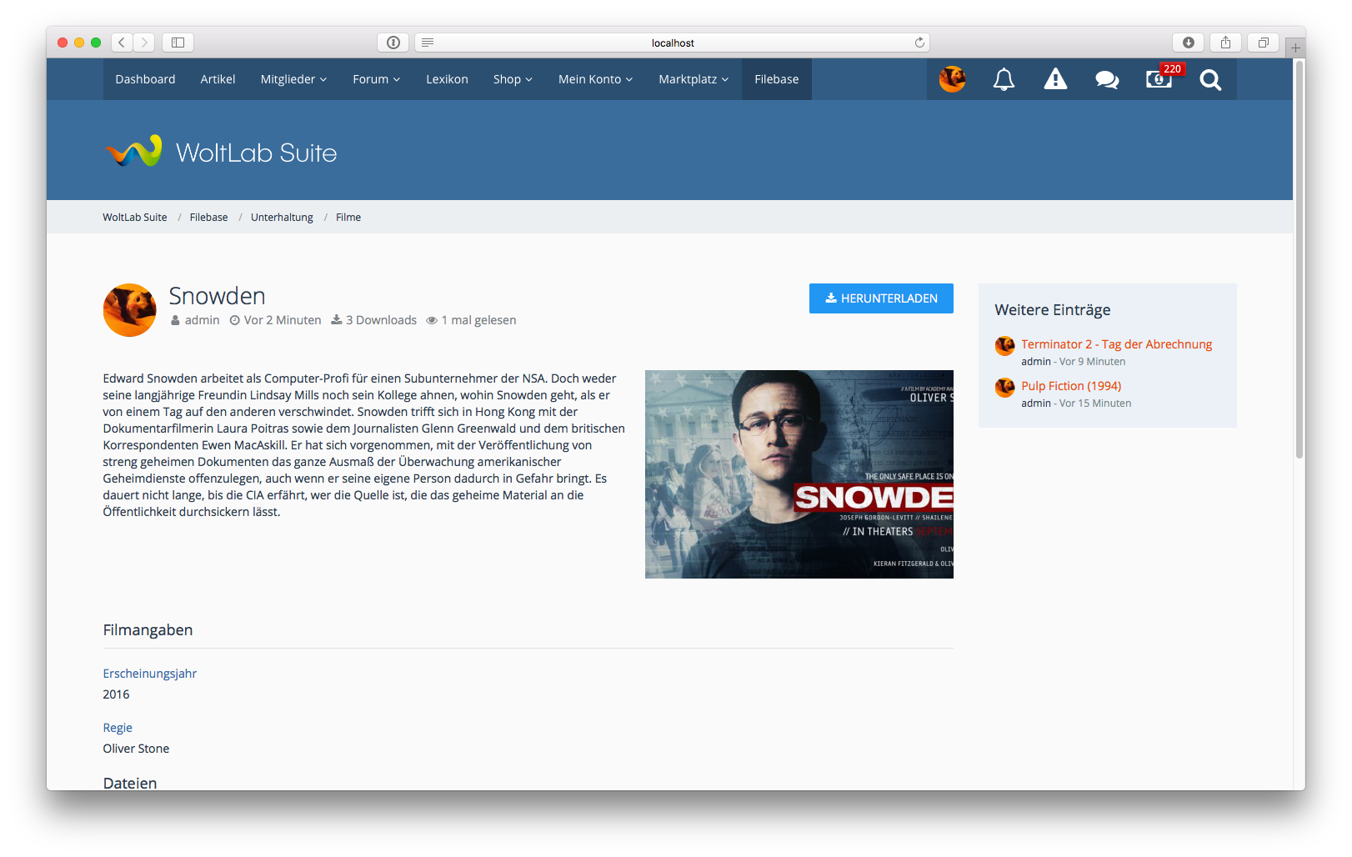
Task: Open the icon with 220 badge
Action: point(1159,79)
